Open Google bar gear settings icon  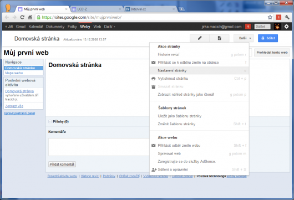(286, 27)
